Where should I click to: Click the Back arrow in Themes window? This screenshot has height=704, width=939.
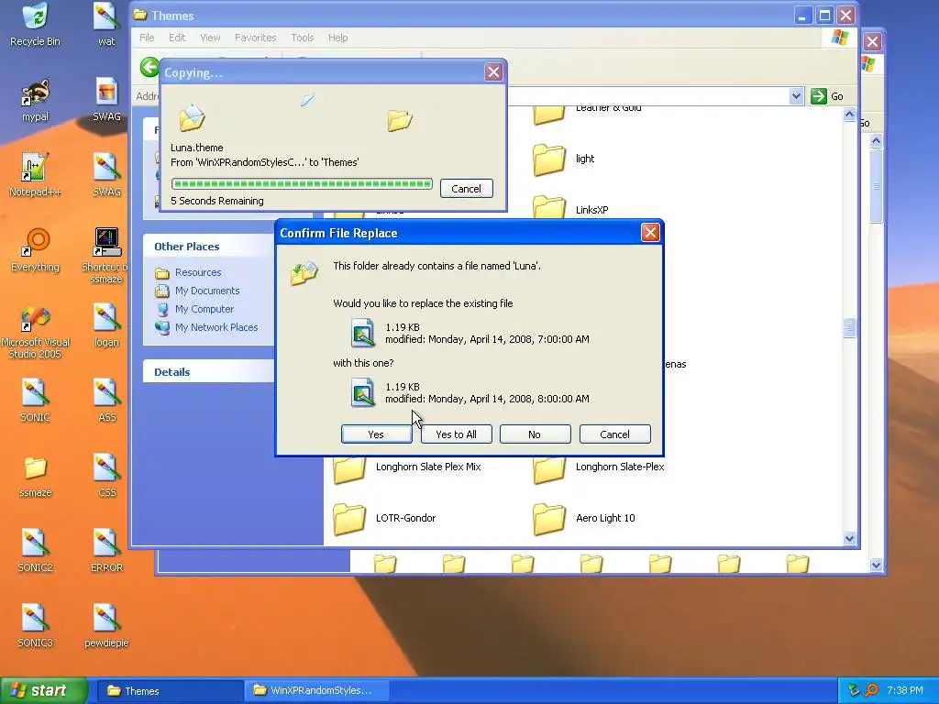[149, 67]
